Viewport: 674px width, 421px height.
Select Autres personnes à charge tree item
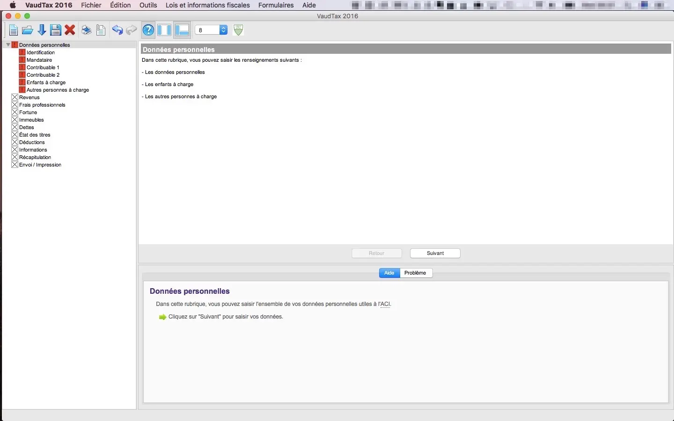pos(58,90)
